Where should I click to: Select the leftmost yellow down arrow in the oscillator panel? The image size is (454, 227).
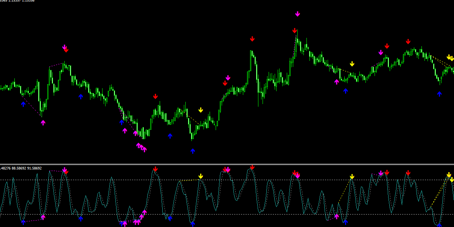pos(201,176)
